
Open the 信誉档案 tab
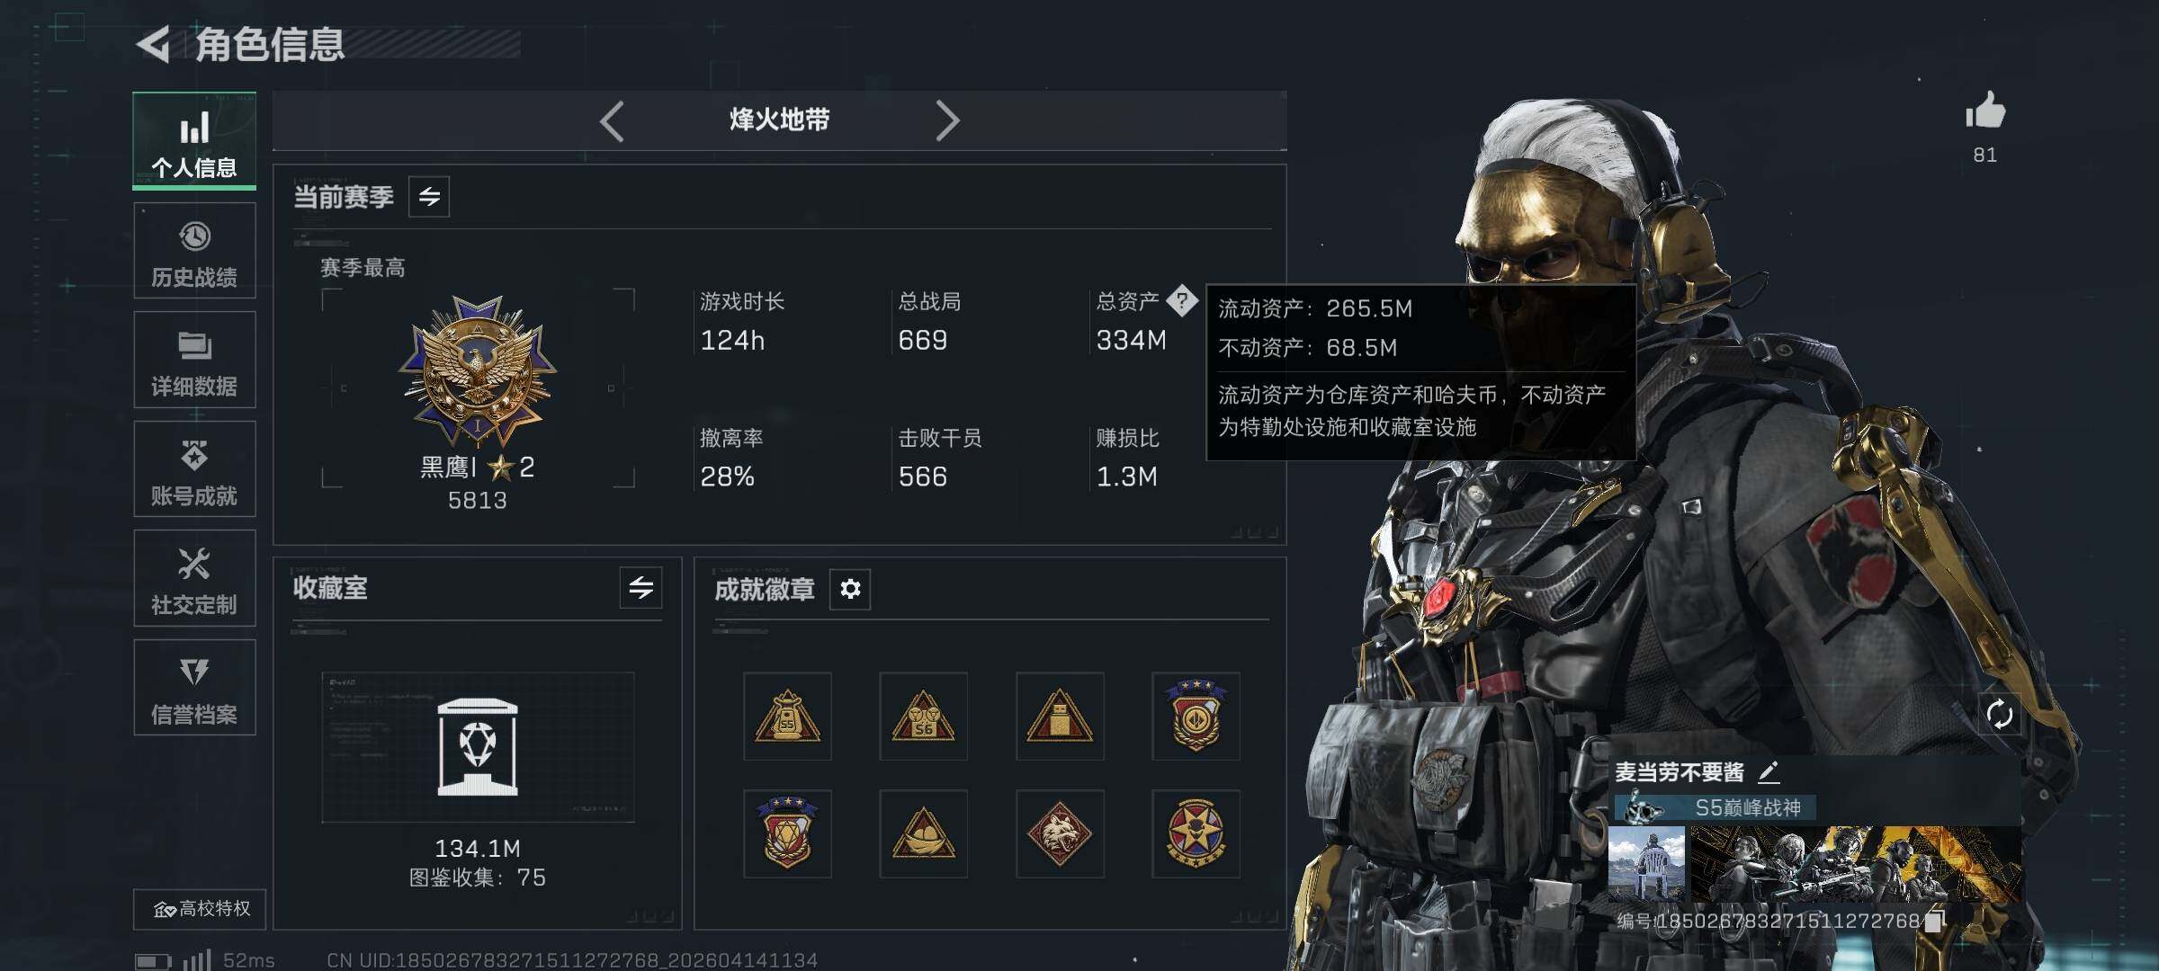click(x=194, y=688)
